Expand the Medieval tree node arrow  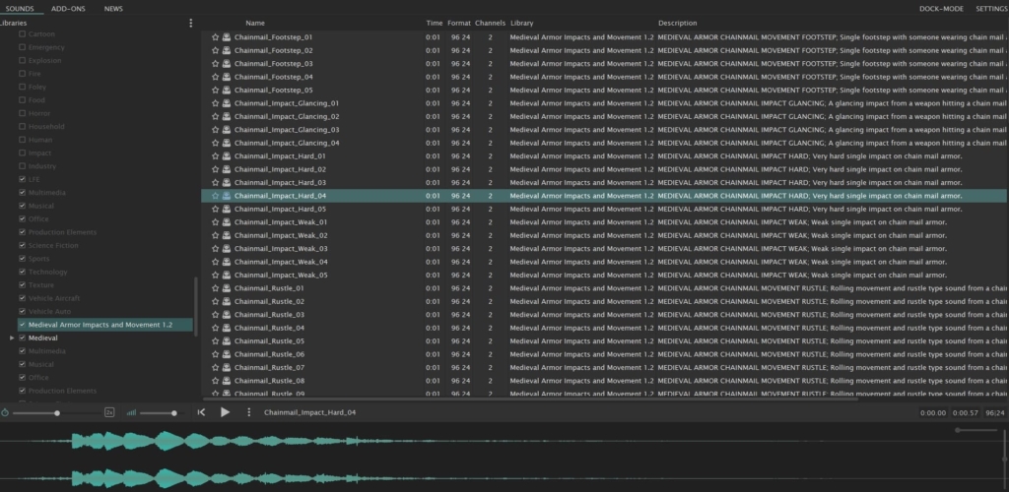(12, 338)
